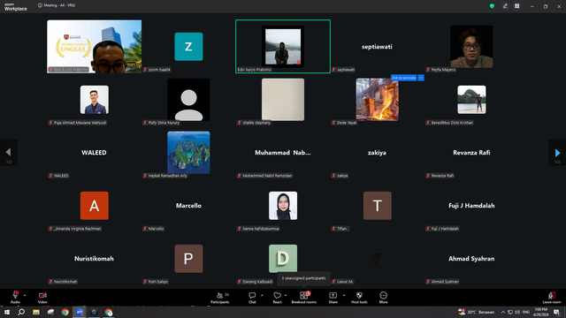
Task: Click Nuristikomah participant name
Action: tap(94, 259)
